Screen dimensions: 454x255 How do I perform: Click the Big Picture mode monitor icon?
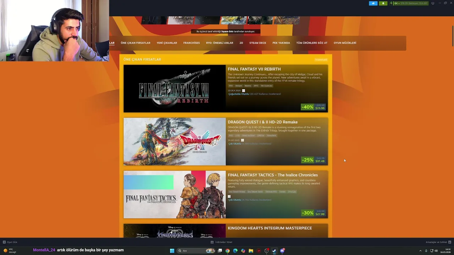433,3
